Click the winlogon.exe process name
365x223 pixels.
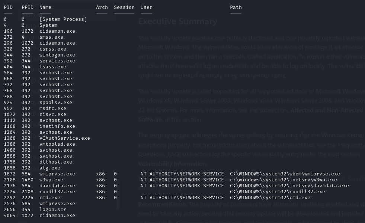pyautogui.click(x=57, y=55)
